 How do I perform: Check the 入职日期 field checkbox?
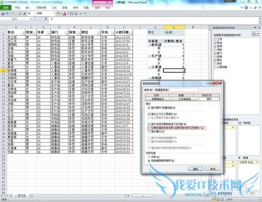pyautogui.click(x=215, y=67)
